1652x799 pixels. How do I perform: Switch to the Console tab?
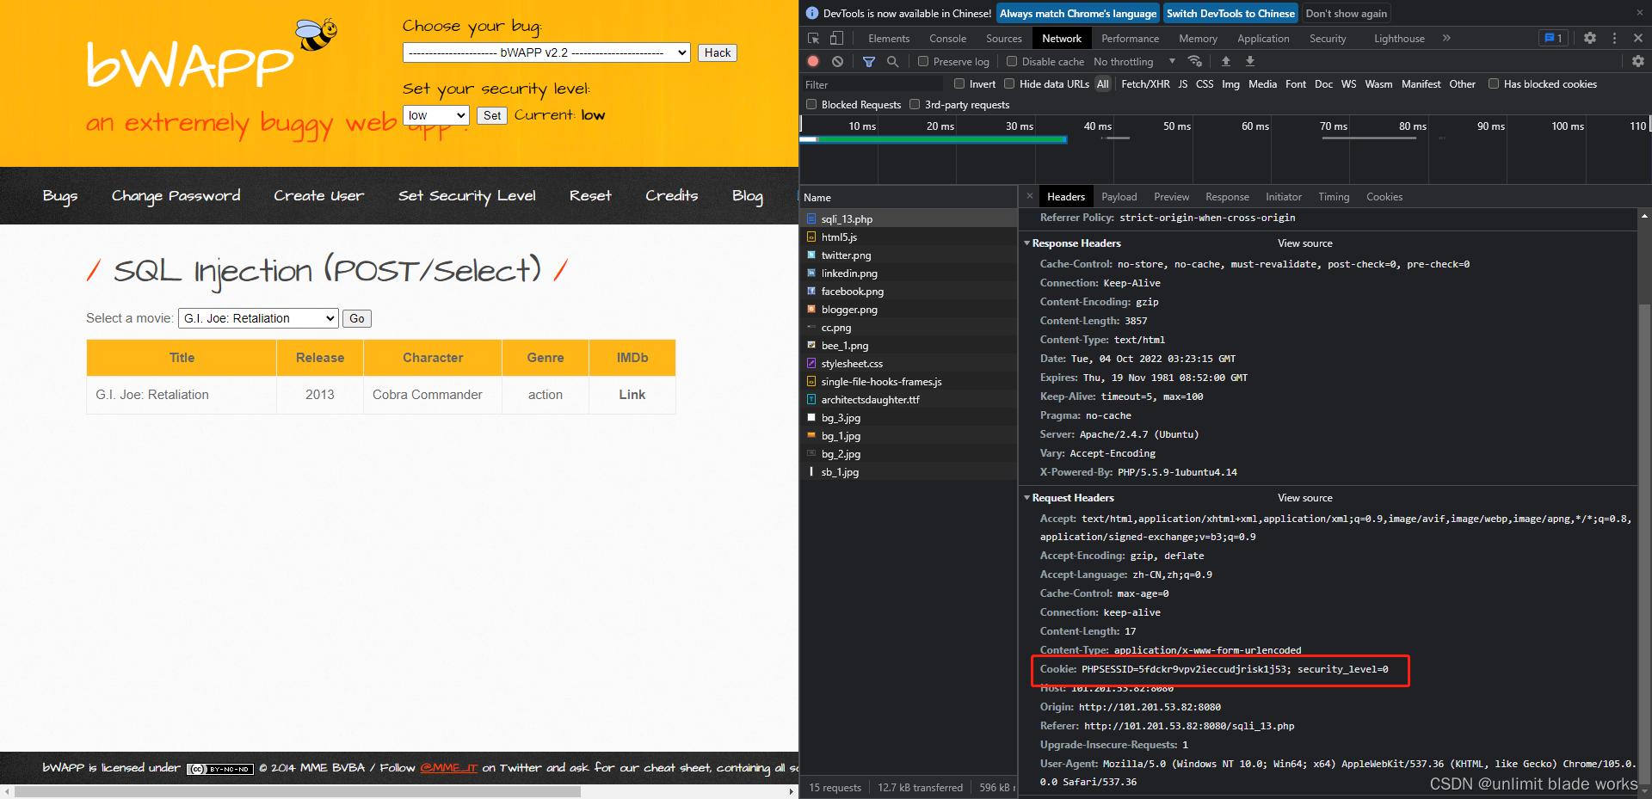coord(947,38)
